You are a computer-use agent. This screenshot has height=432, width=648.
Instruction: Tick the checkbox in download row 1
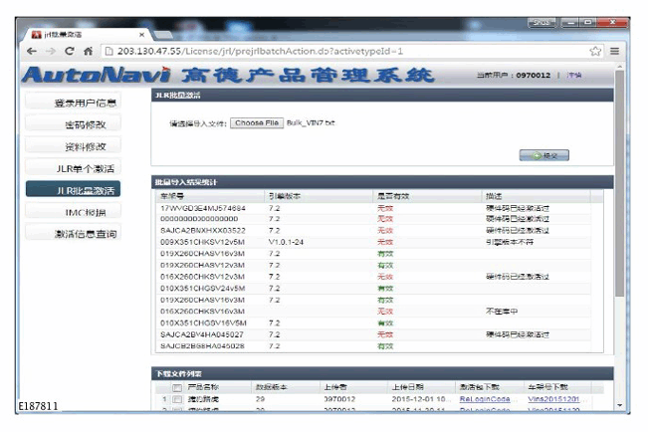point(177,399)
